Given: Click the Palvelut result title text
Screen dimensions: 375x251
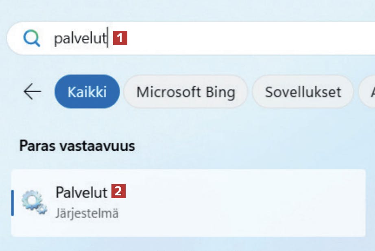Looking at the screenshot, I should (81, 192).
